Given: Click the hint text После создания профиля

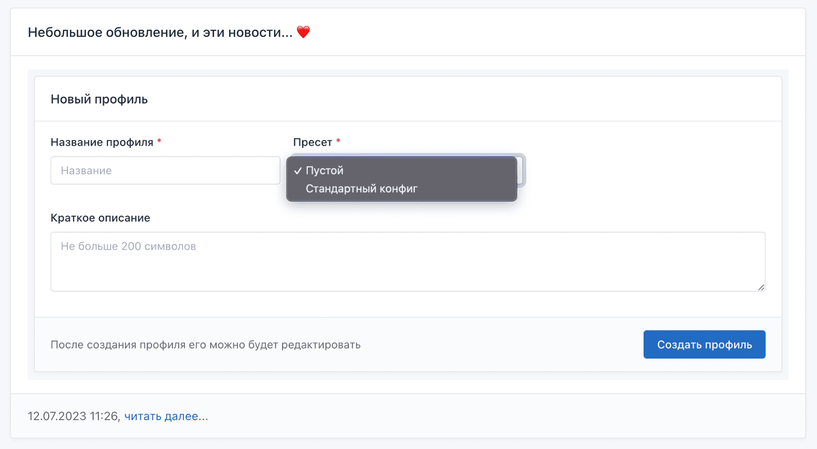Looking at the screenshot, I should [205, 345].
